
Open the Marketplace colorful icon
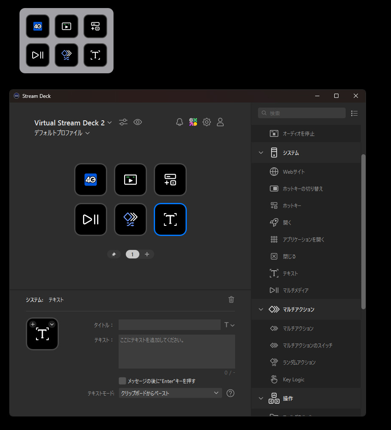193,122
